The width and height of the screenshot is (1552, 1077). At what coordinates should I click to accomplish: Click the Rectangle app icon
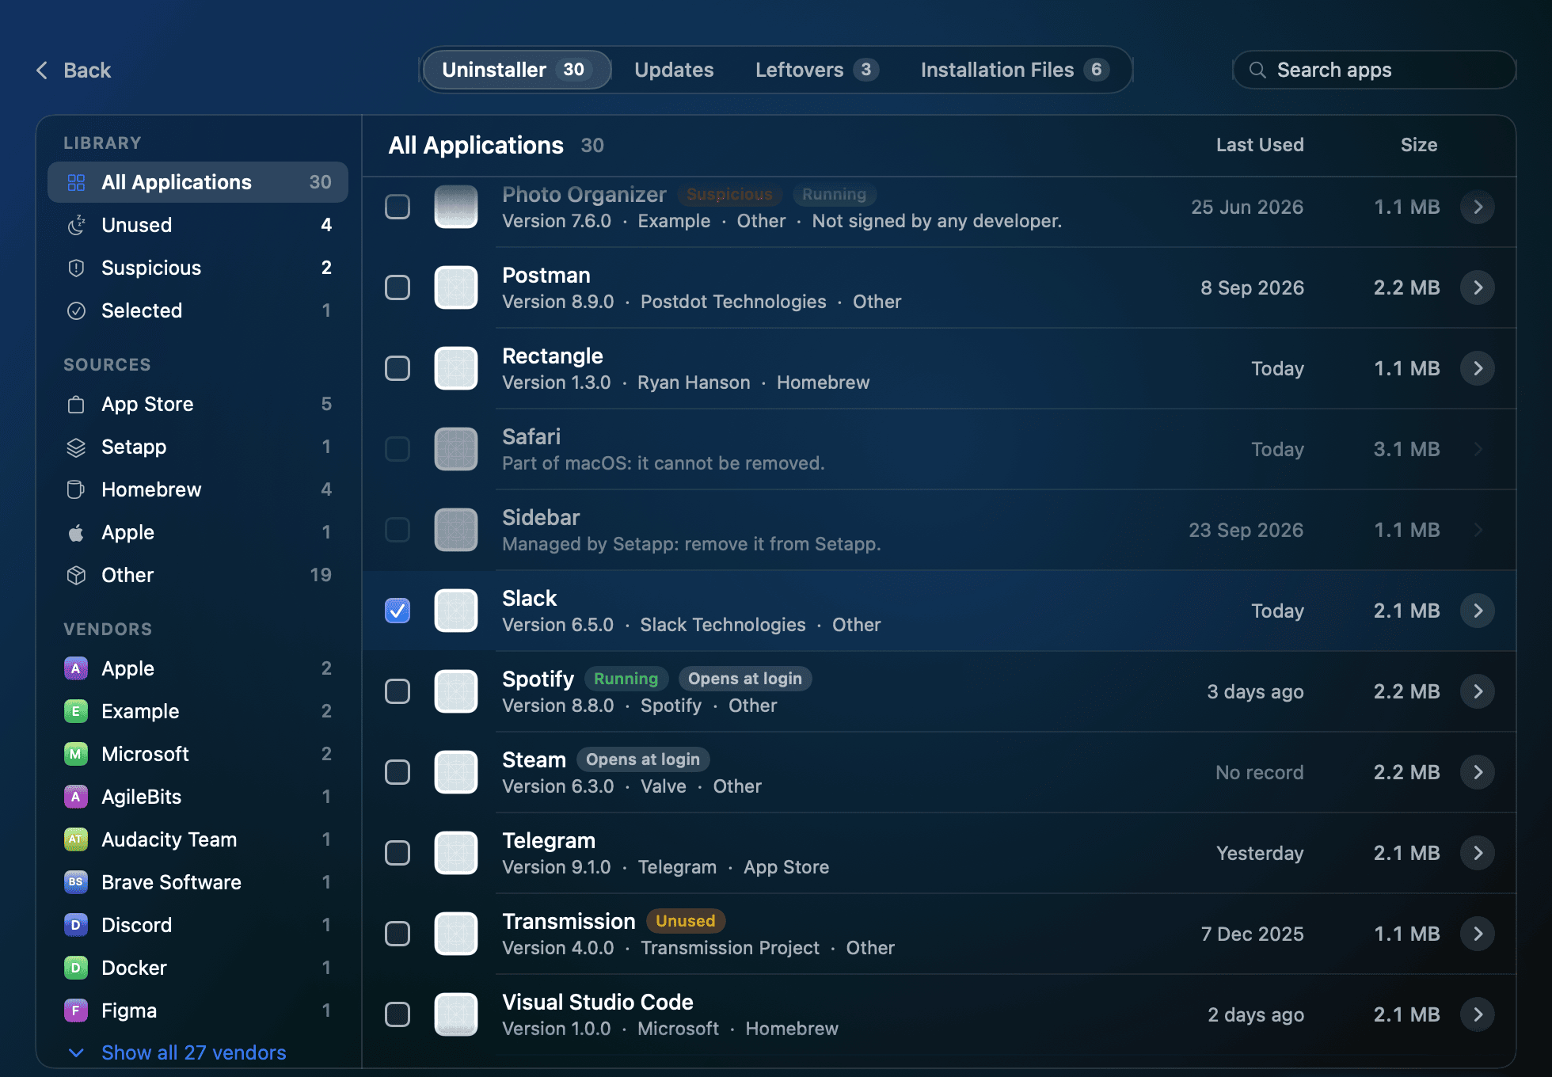[456, 368]
